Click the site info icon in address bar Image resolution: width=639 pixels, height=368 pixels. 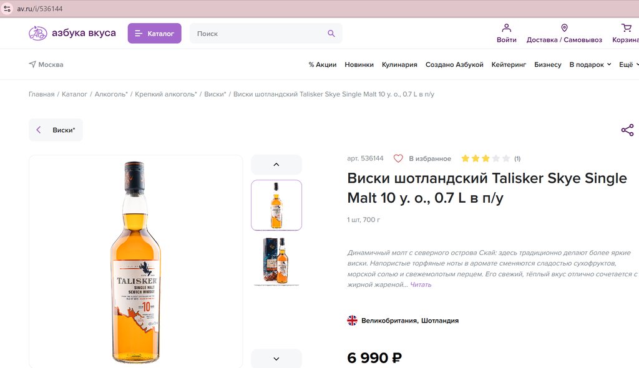pyautogui.click(x=7, y=9)
